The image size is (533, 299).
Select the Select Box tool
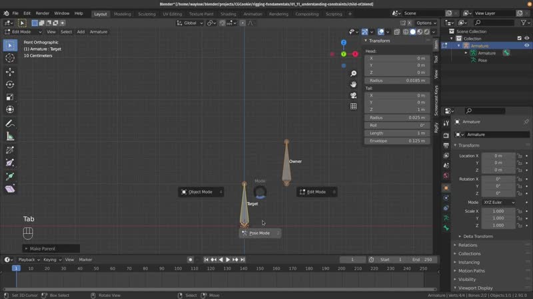(x=10, y=45)
